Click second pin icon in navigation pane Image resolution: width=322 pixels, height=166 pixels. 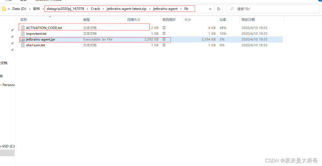(x=12, y=37)
